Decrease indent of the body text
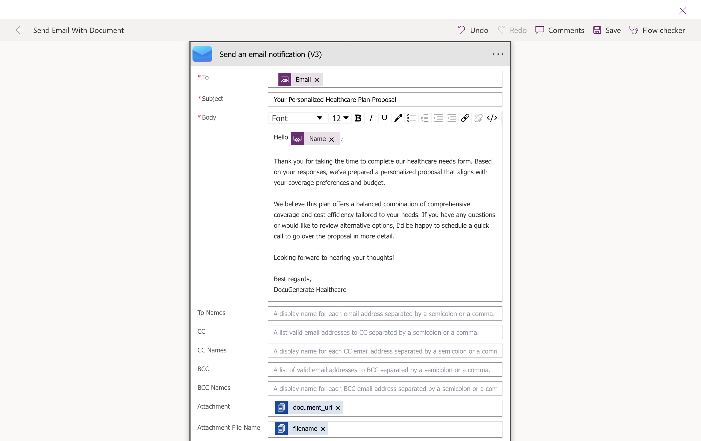Image resolution: width=701 pixels, height=441 pixels. pyautogui.click(x=452, y=118)
